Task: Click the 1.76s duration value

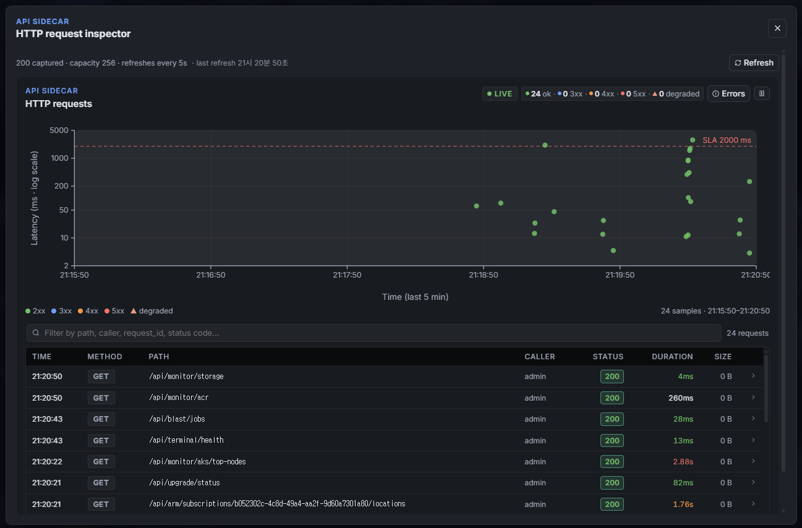Action: pyautogui.click(x=683, y=504)
